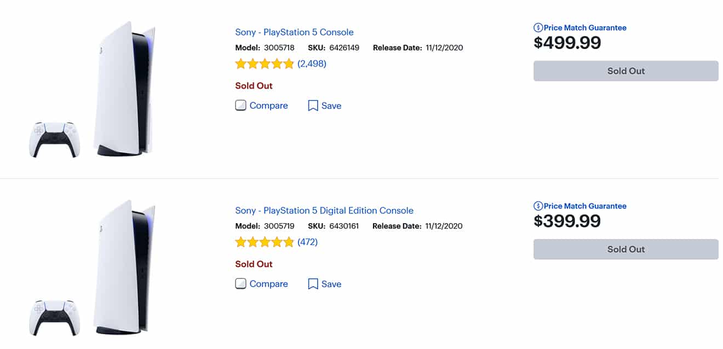Open the Price Match Guarantee link above $399.99

point(585,206)
